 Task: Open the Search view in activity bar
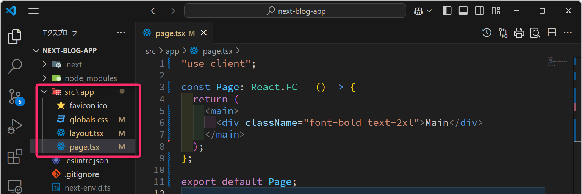coord(15,66)
